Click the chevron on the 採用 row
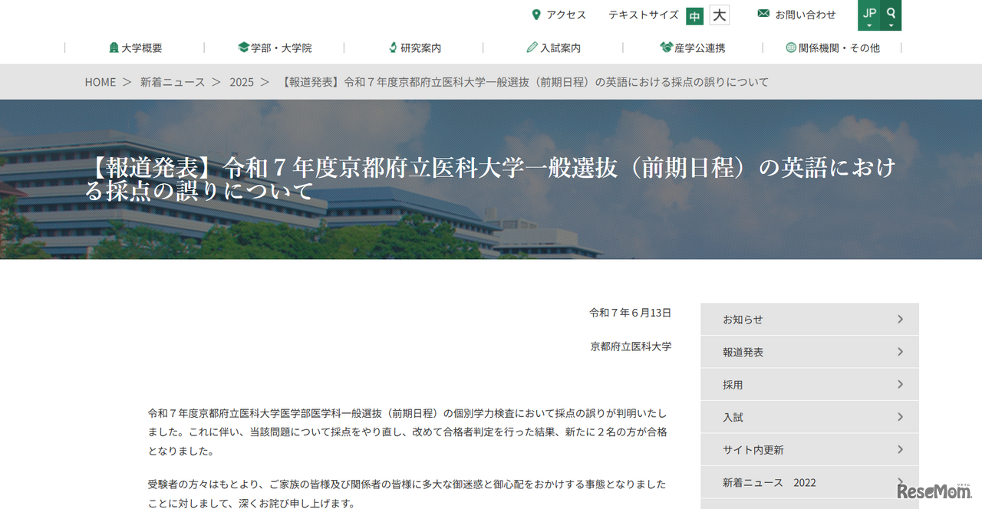The width and height of the screenshot is (982, 509). [901, 384]
